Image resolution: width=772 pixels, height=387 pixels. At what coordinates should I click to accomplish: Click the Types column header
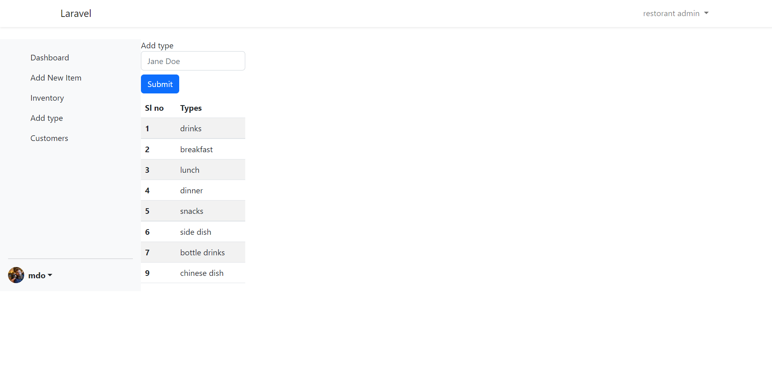coord(191,108)
